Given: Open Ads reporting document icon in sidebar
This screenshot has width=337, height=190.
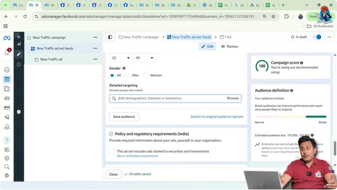Looking at the screenshot, I should [7, 89].
